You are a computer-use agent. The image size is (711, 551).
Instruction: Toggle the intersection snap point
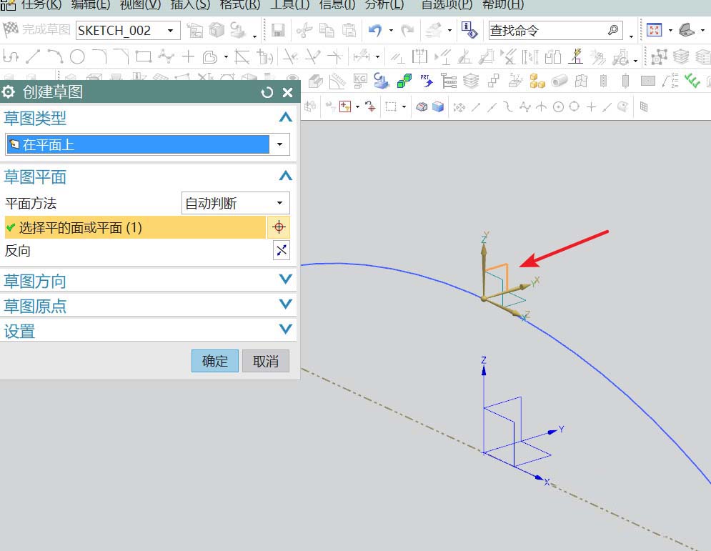[542, 107]
